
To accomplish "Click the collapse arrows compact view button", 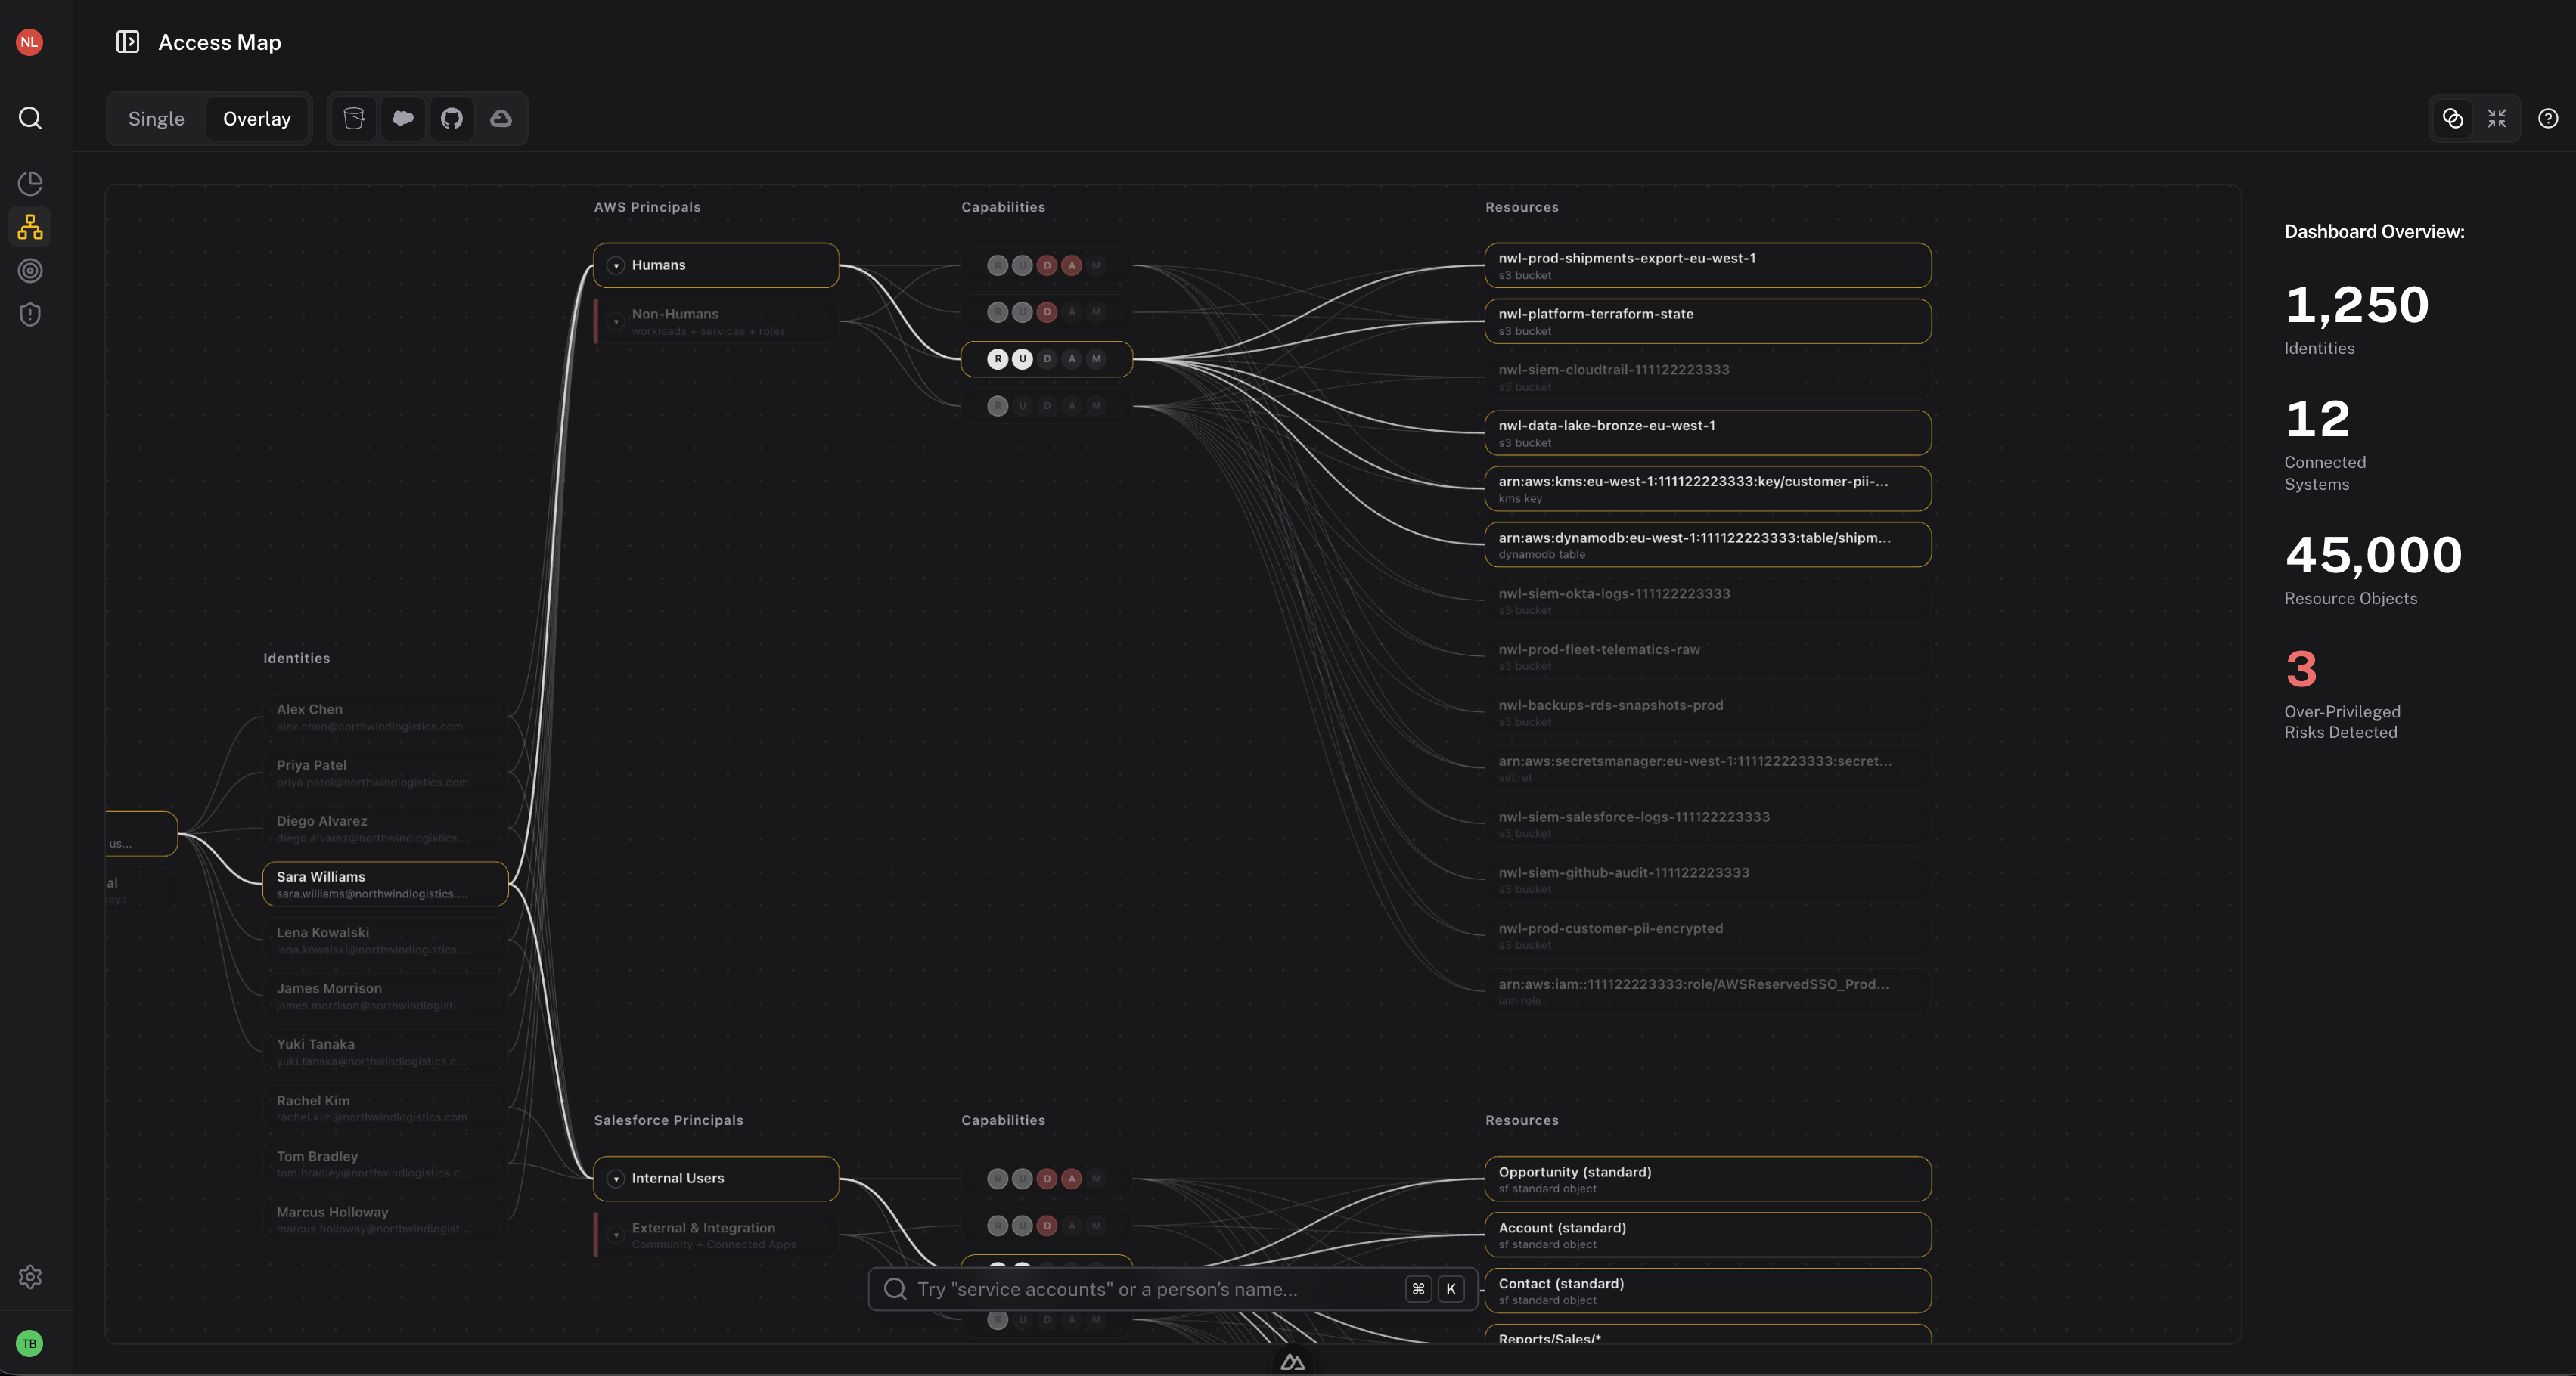I will point(2497,119).
